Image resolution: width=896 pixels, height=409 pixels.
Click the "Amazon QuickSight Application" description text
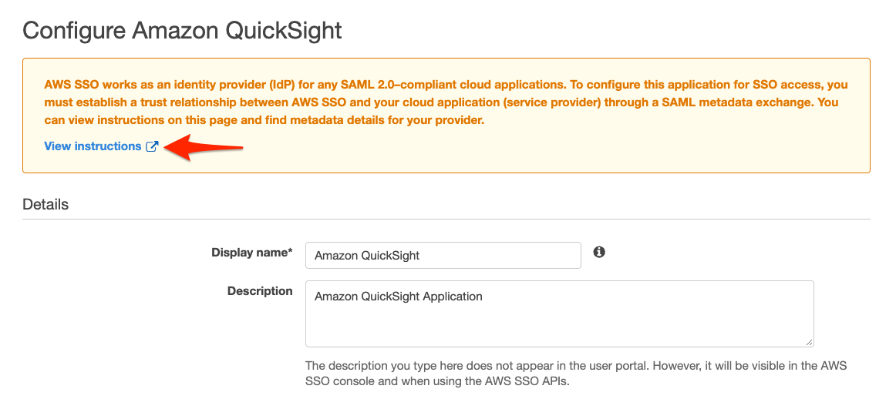click(x=399, y=297)
